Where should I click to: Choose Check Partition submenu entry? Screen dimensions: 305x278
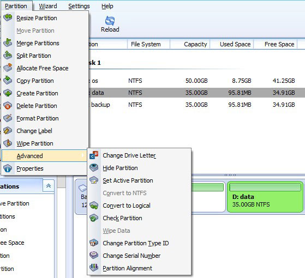[139, 218]
